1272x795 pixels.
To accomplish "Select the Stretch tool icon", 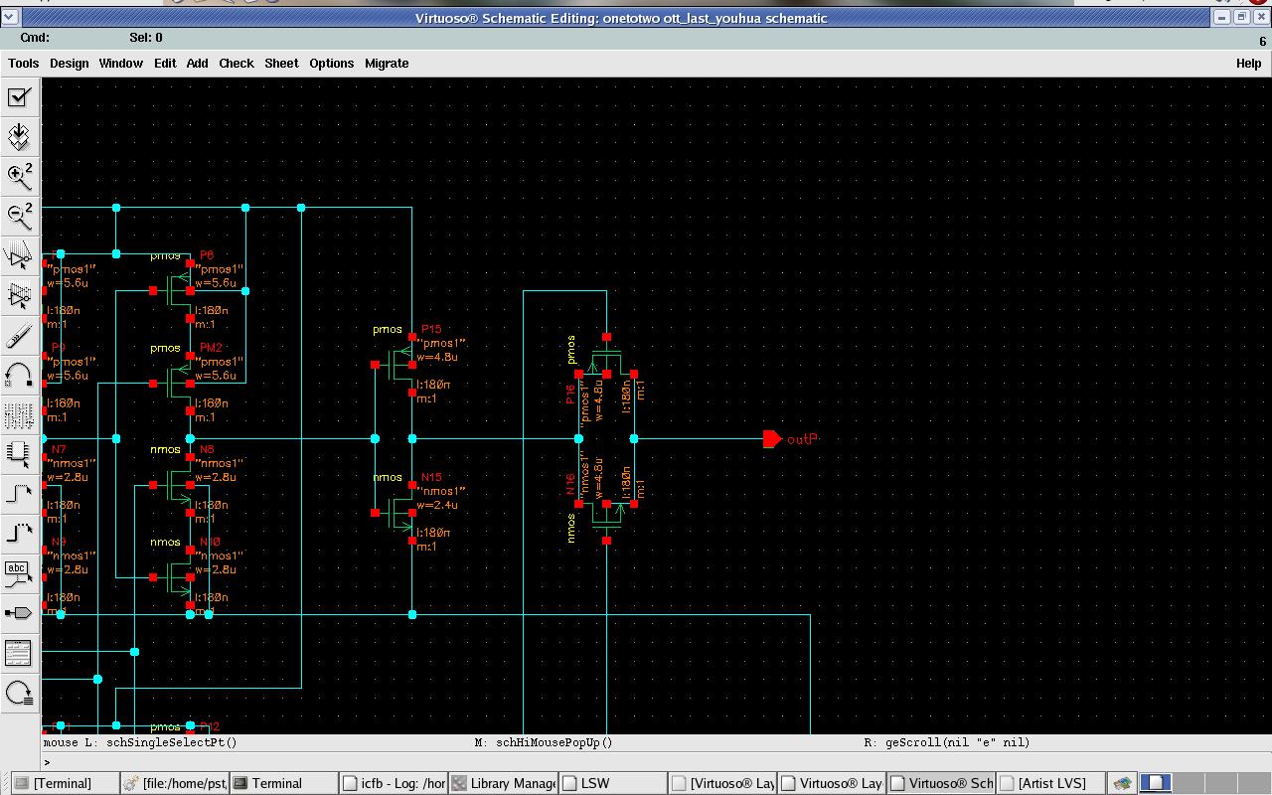I will (19, 255).
